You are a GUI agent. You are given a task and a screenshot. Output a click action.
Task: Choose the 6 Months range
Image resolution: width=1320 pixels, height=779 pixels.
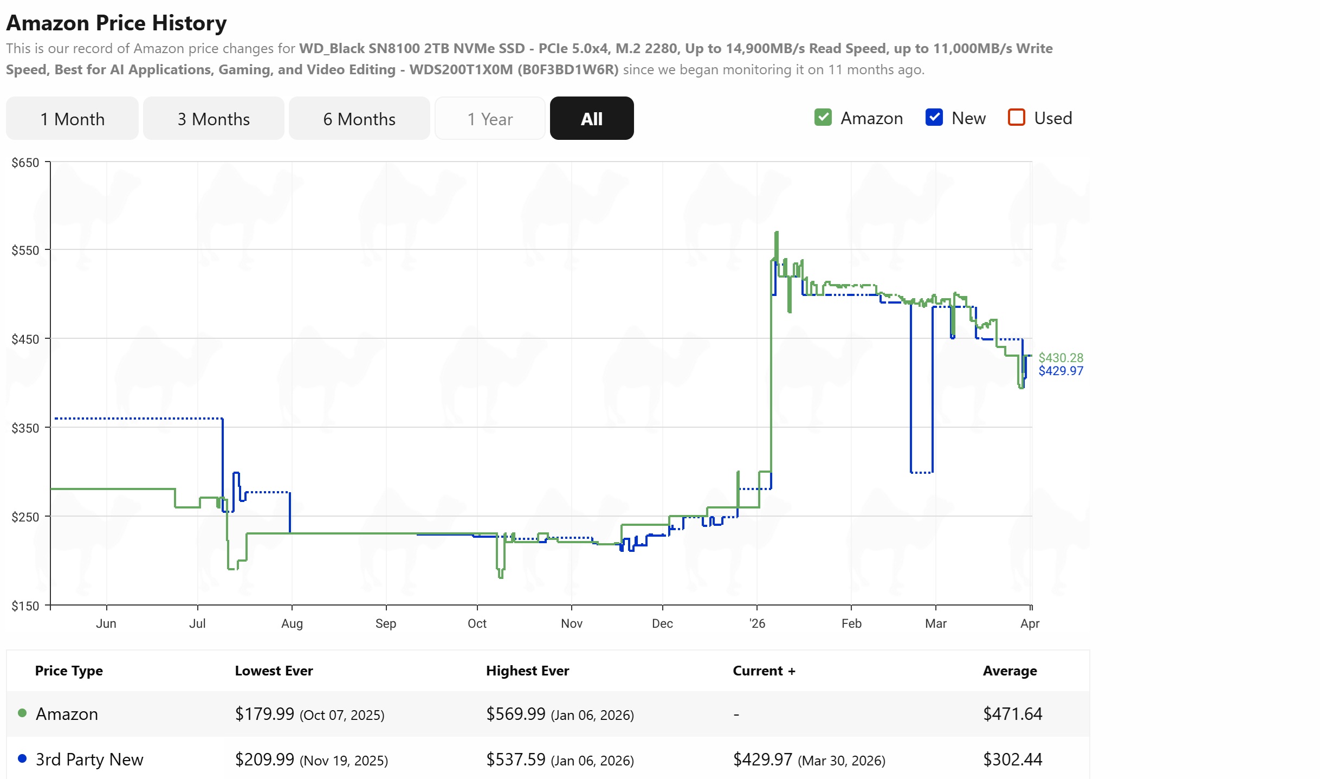point(359,118)
